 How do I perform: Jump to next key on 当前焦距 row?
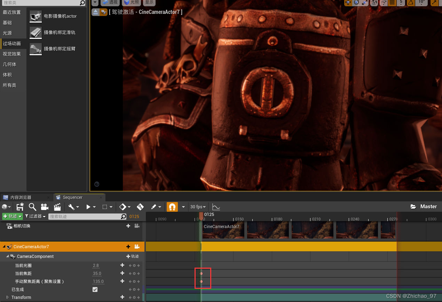pos(138,274)
